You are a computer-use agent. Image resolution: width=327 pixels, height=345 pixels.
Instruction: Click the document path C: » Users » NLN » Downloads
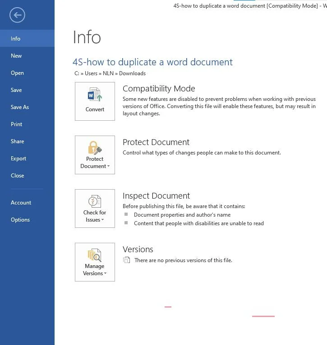pyautogui.click(x=110, y=73)
